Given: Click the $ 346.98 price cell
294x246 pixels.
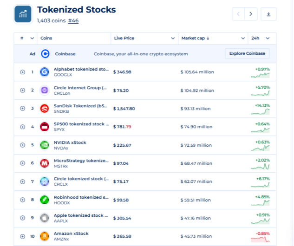Looking at the screenshot, I should (122, 72).
